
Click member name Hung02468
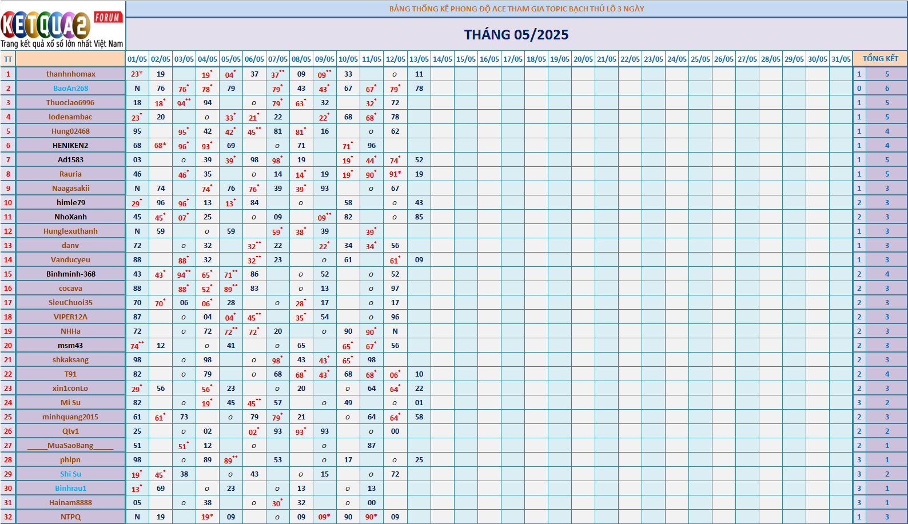pyautogui.click(x=70, y=131)
